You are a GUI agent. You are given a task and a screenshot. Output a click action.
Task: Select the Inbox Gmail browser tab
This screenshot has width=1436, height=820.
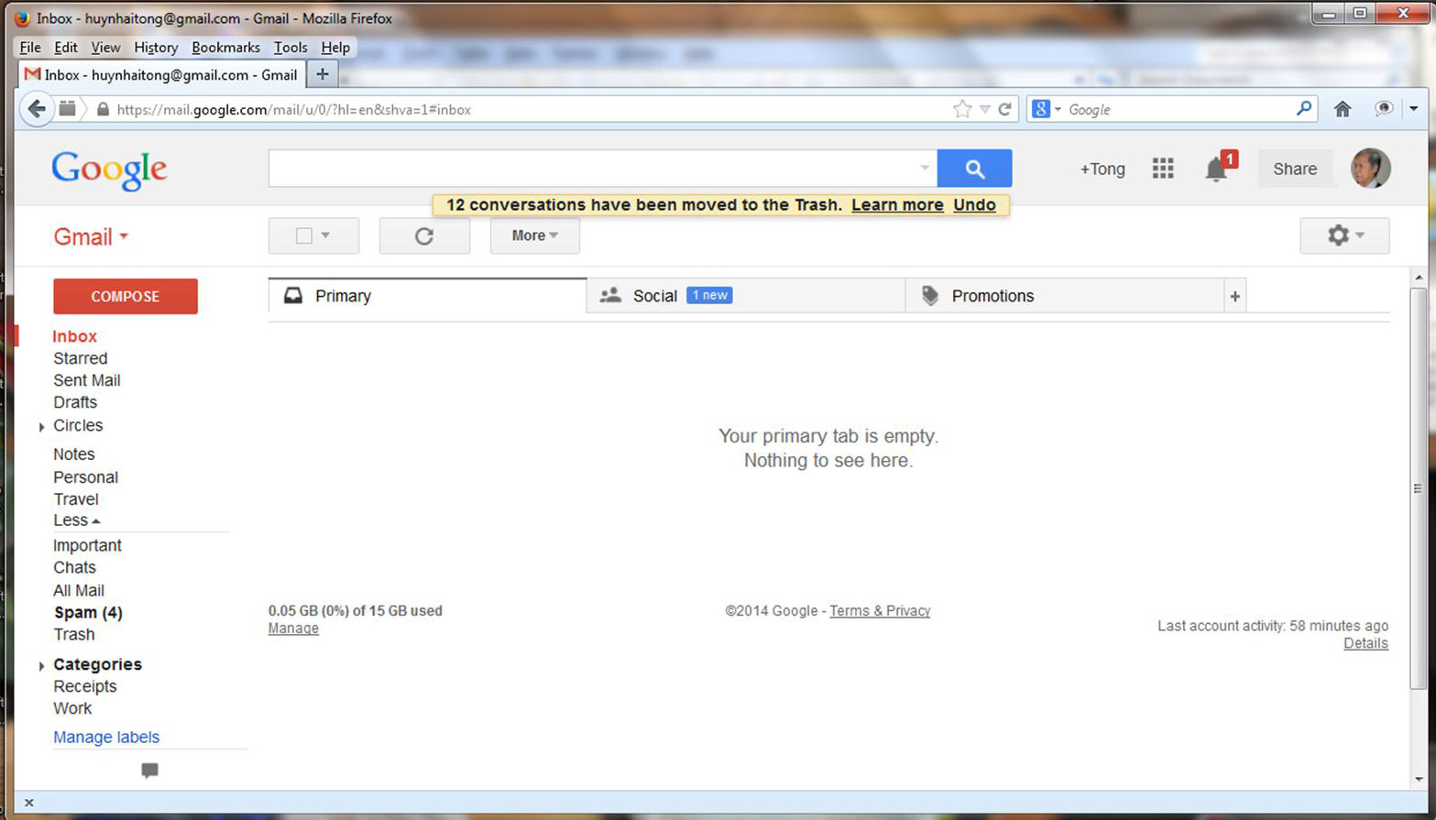pyautogui.click(x=161, y=75)
